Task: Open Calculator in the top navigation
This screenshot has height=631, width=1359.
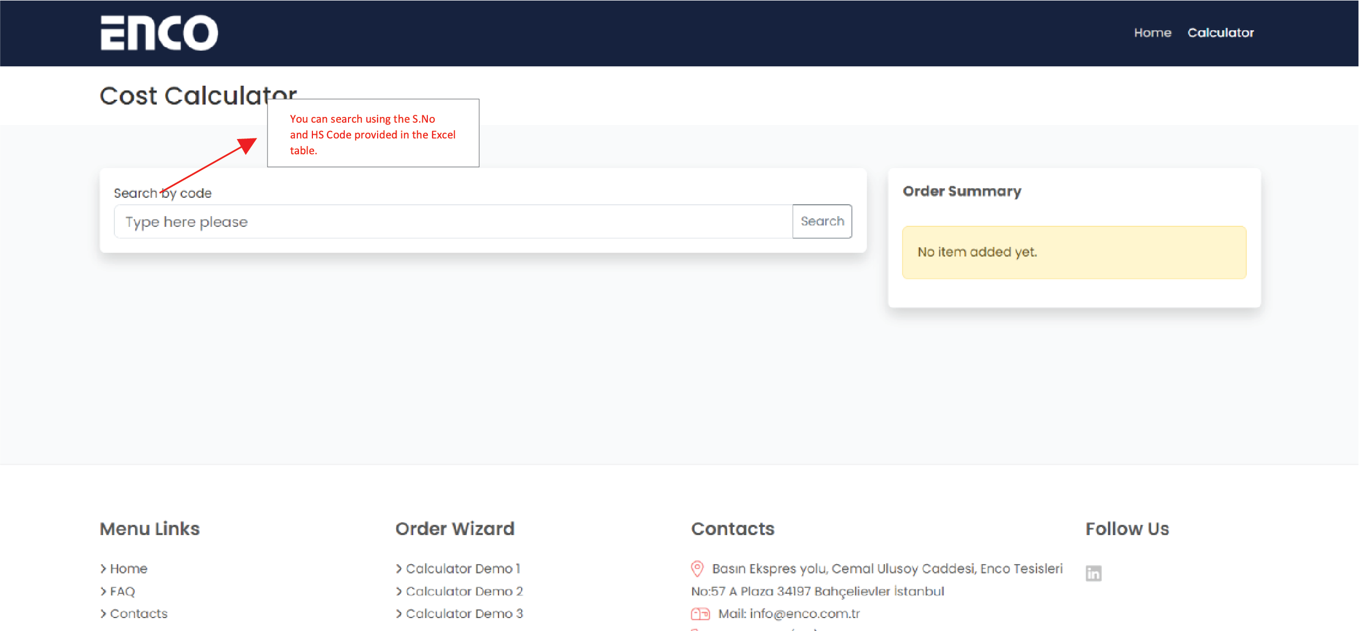Action: click(1220, 33)
